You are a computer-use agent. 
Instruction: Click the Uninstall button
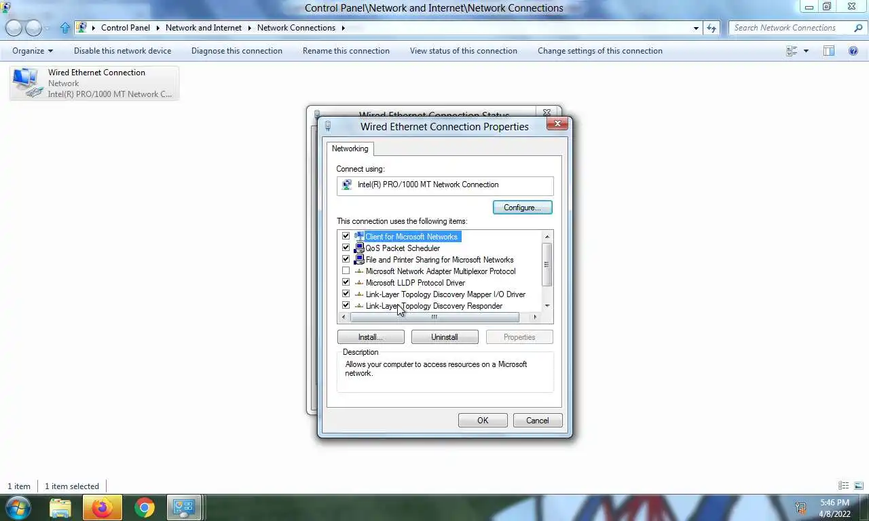pos(445,337)
